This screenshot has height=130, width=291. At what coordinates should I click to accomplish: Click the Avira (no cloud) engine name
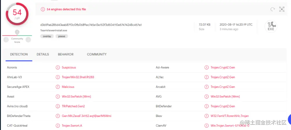17,106
